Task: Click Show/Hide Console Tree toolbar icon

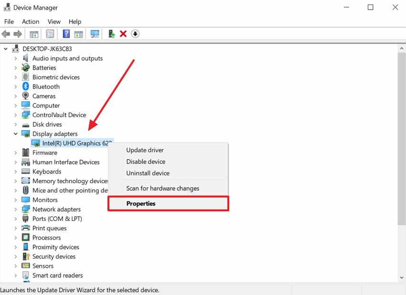Action: click(x=34, y=34)
